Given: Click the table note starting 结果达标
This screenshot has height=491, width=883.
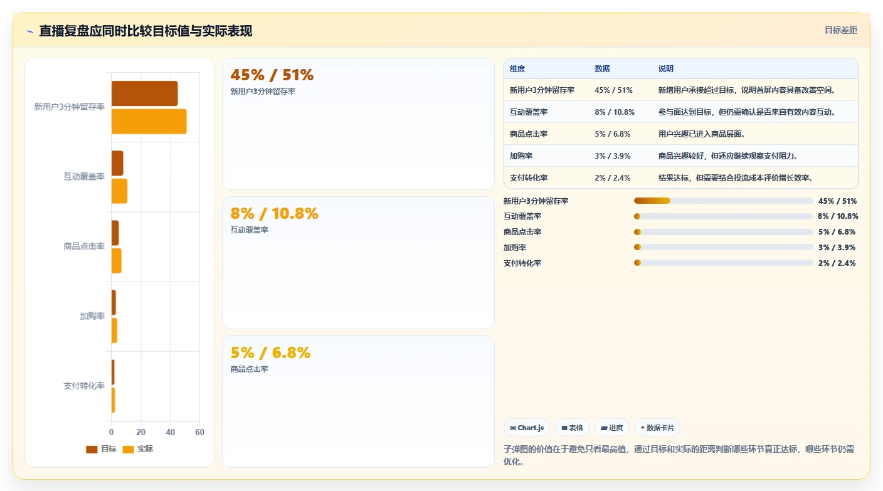Looking at the screenshot, I should click(x=736, y=178).
